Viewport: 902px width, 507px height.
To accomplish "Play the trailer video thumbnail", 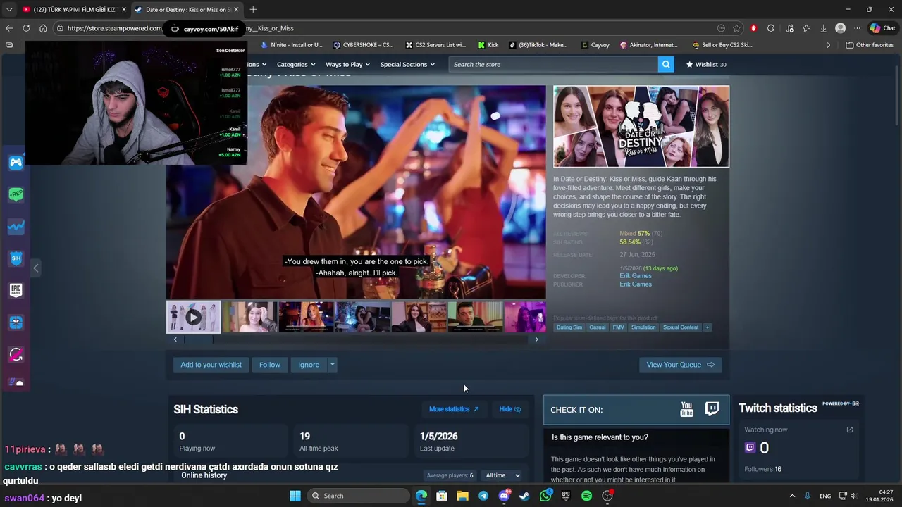I will click(x=193, y=317).
